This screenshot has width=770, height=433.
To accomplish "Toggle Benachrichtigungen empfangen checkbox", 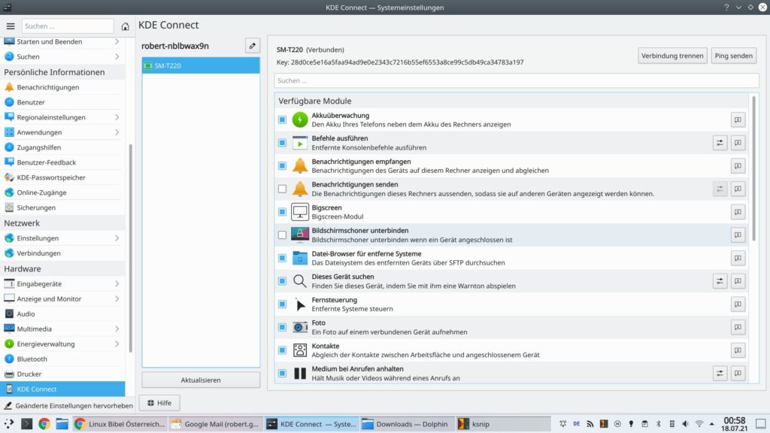I will 282,166.
